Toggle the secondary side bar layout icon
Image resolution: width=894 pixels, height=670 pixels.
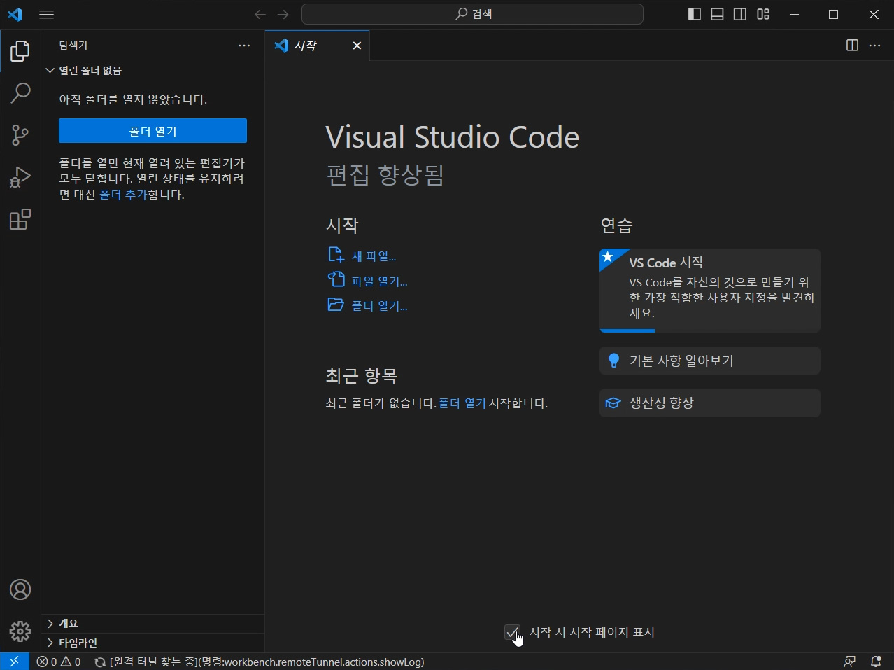(740, 14)
